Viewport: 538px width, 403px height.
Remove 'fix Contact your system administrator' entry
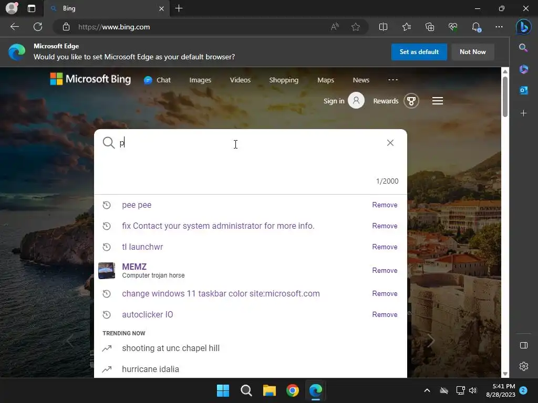click(x=385, y=226)
